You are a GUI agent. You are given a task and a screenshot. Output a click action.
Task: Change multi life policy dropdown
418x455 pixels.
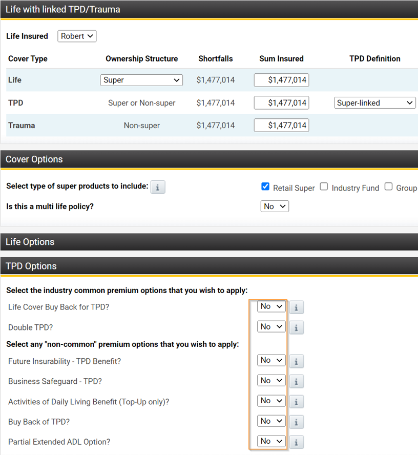pyautogui.click(x=275, y=206)
